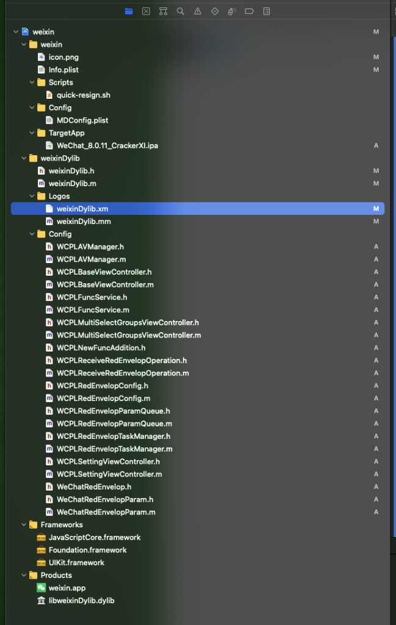The image size is (396, 625).
Task: Select libweixinDylib.dylib product
Action: click(x=81, y=601)
